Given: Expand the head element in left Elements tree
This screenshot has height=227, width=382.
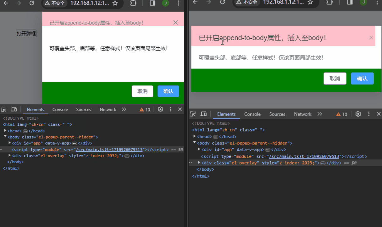Looking at the screenshot, I should [6, 131].
